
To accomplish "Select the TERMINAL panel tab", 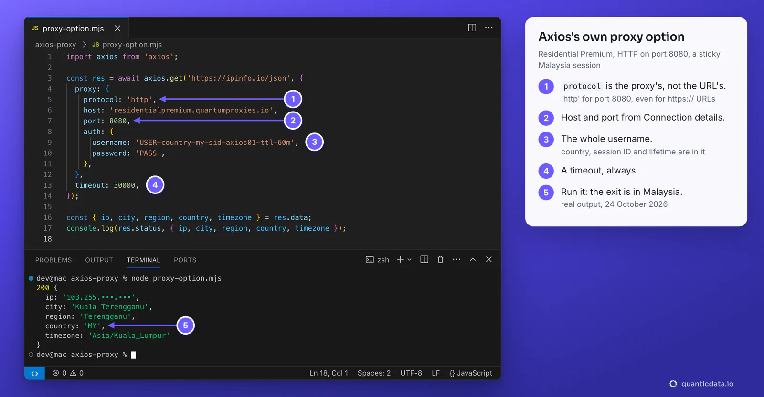I will tap(143, 260).
